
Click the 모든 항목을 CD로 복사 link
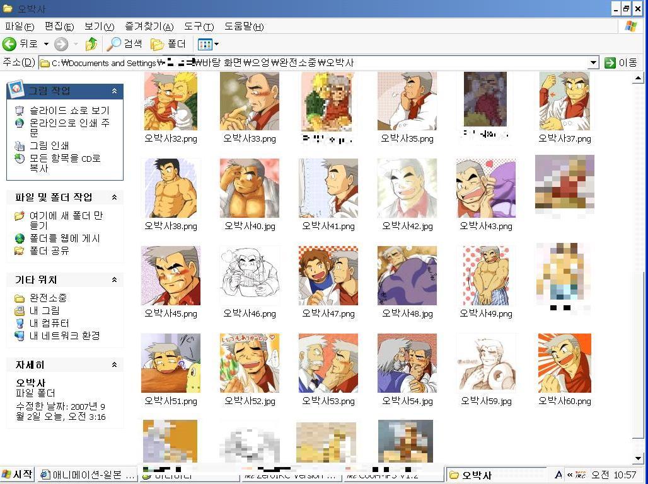tap(65, 163)
